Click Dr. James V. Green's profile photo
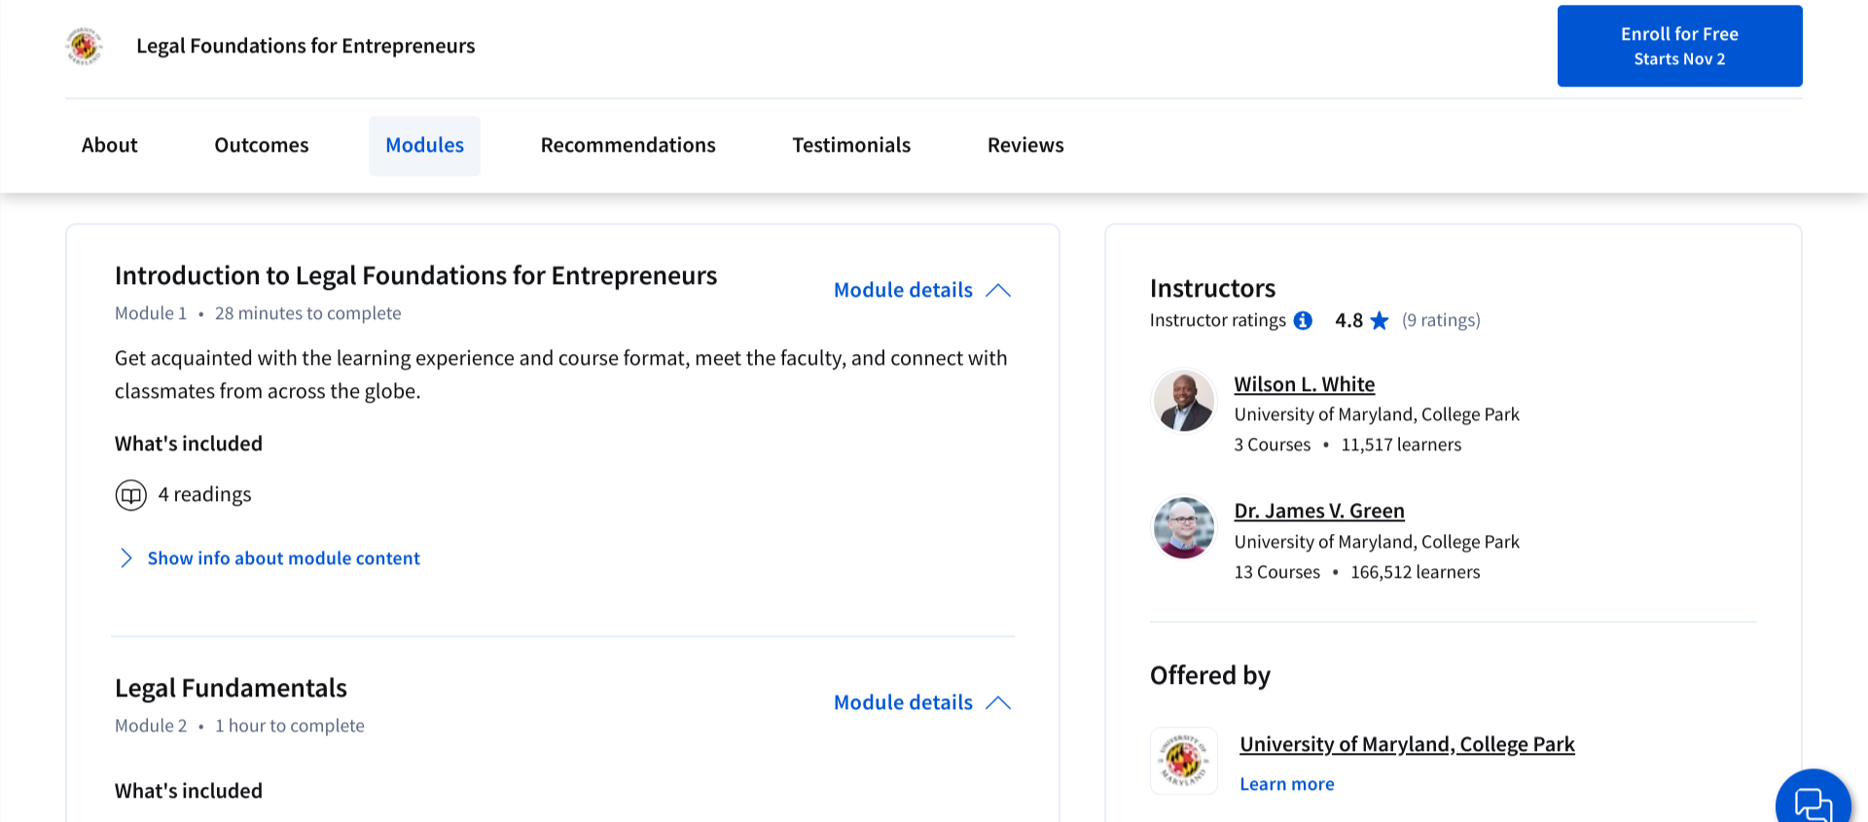The image size is (1868, 822). pyautogui.click(x=1183, y=528)
